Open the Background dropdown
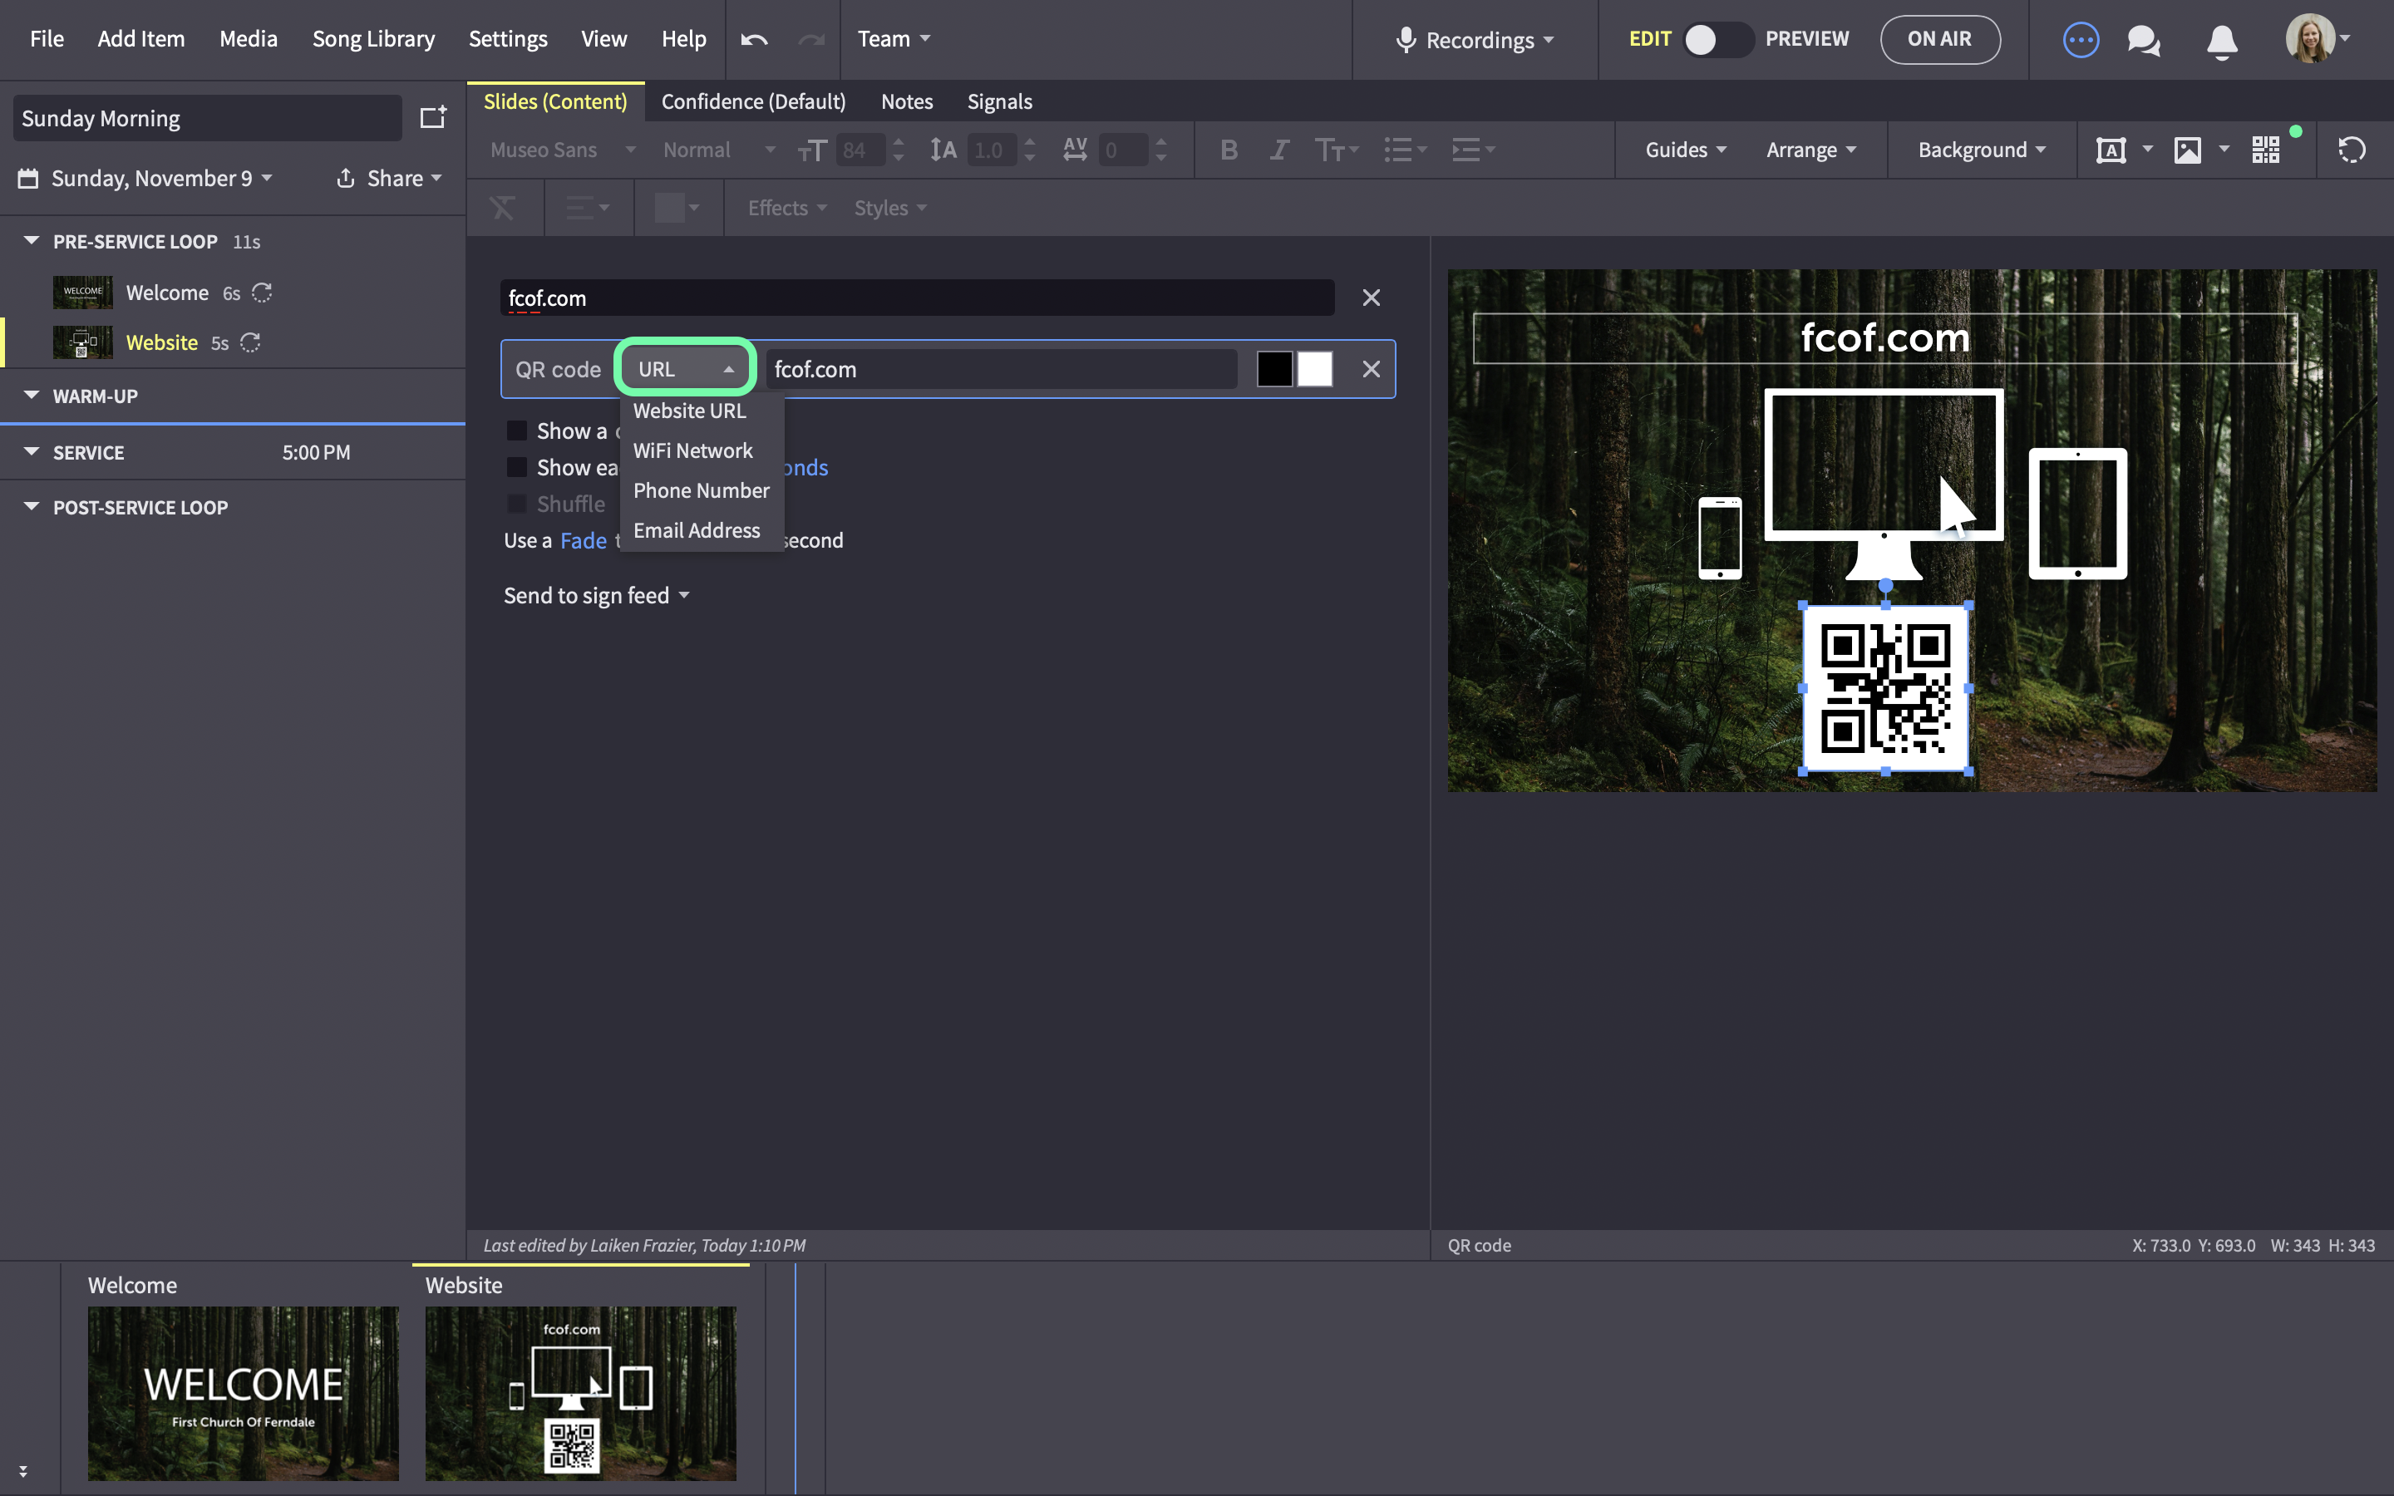Viewport: 2394px width, 1496px height. [1982, 150]
